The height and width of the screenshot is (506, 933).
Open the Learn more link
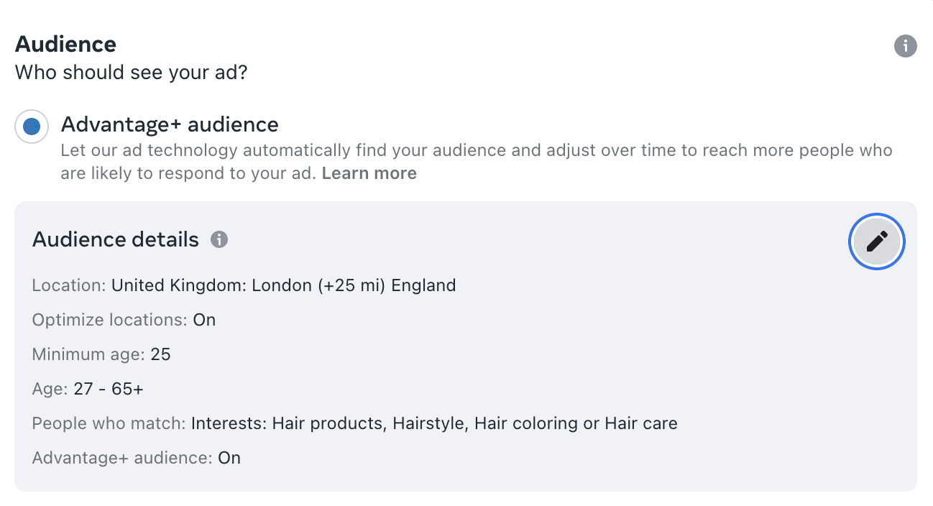tap(369, 173)
